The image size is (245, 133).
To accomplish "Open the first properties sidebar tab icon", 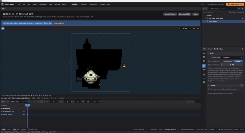I will [204, 53].
